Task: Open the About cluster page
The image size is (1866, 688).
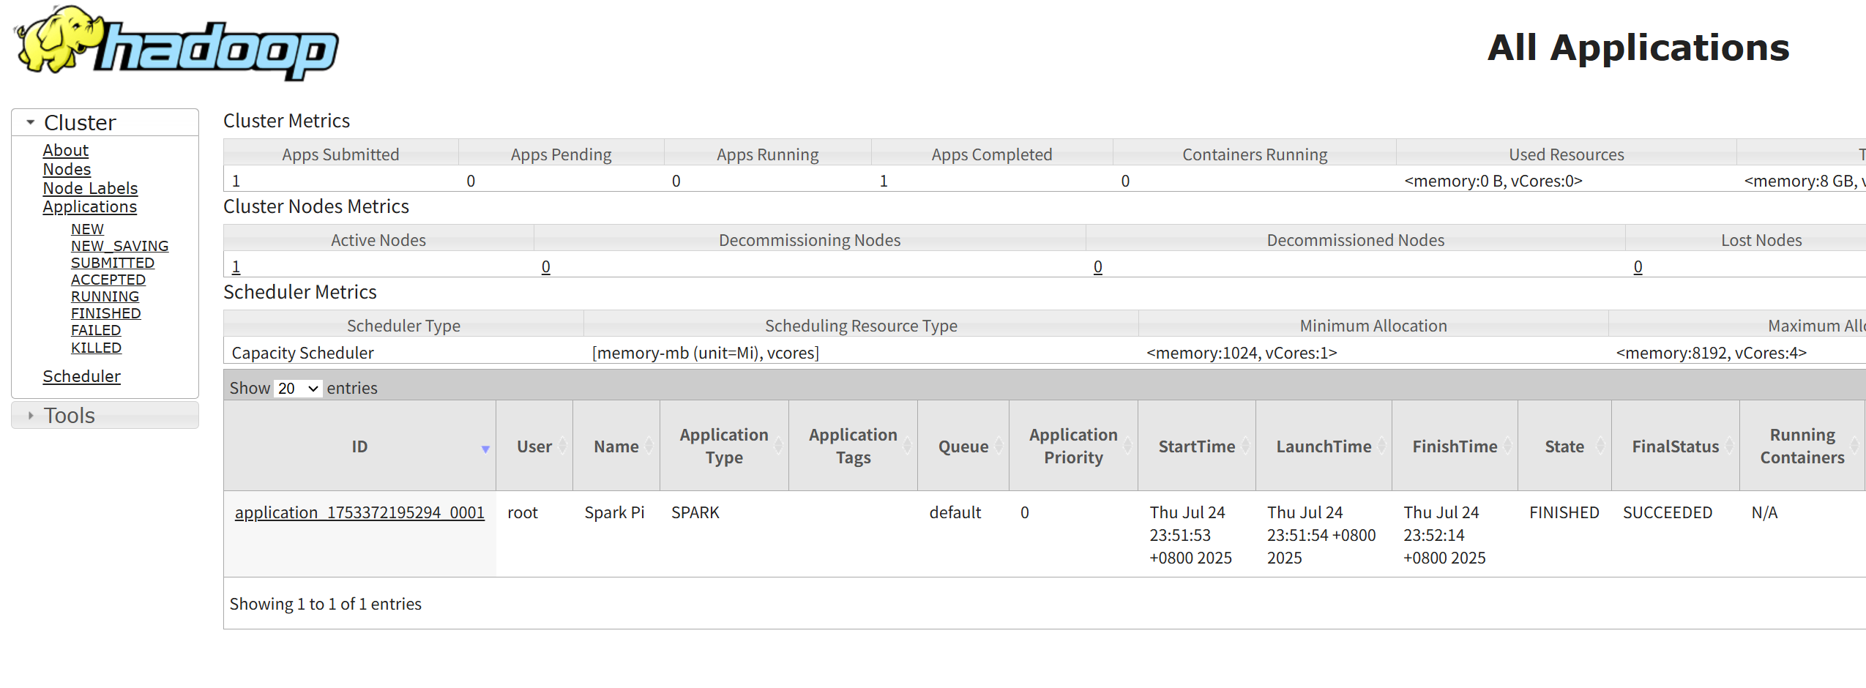Action: point(65,150)
